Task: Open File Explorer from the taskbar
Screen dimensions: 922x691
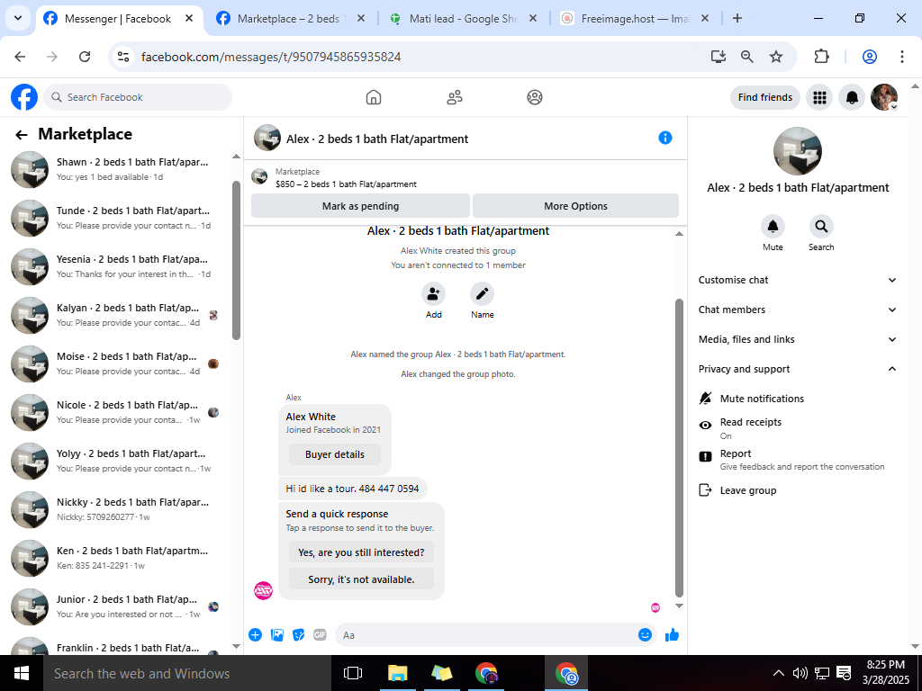Action: point(397,673)
